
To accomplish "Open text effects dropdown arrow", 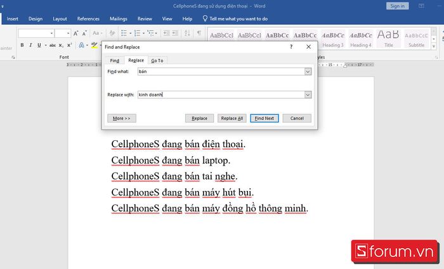I will click(88, 45).
